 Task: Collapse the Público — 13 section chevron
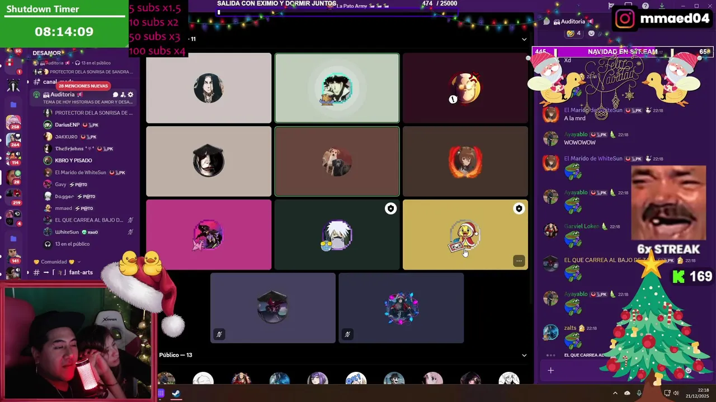pos(524,355)
